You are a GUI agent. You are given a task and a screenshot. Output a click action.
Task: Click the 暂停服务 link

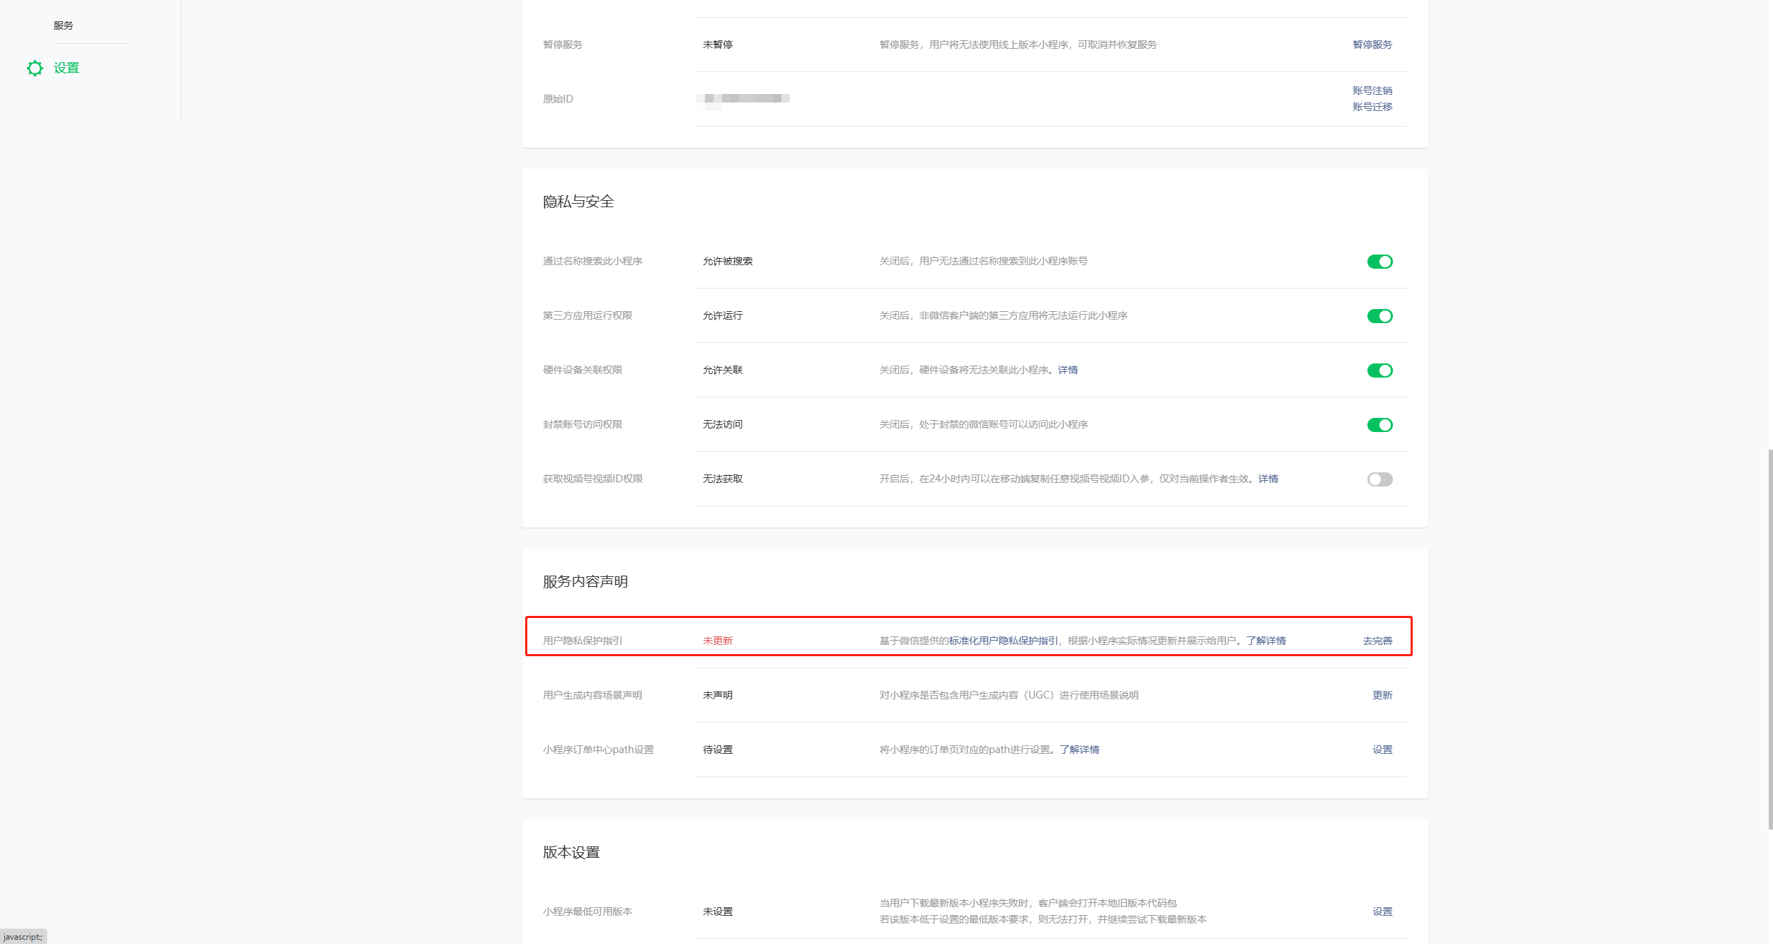coord(1371,44)
